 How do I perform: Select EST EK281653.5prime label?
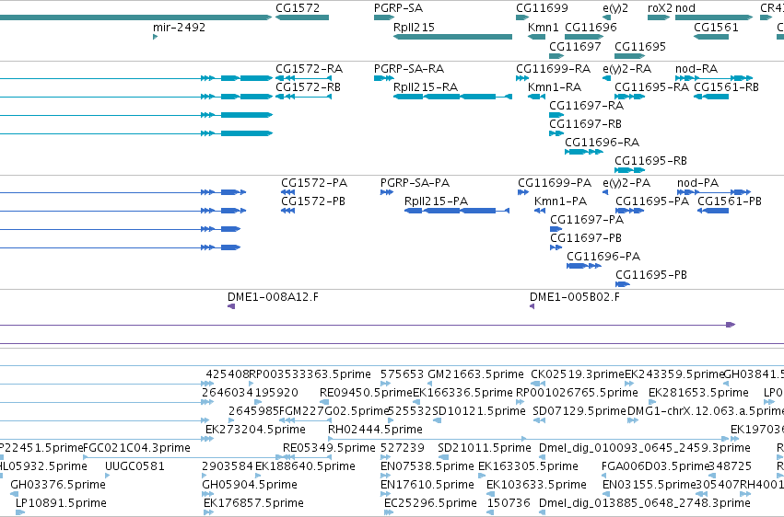(698, 392)
